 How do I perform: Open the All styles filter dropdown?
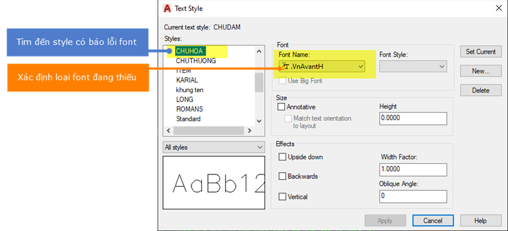pyautogui.click(x=214, y=147)
